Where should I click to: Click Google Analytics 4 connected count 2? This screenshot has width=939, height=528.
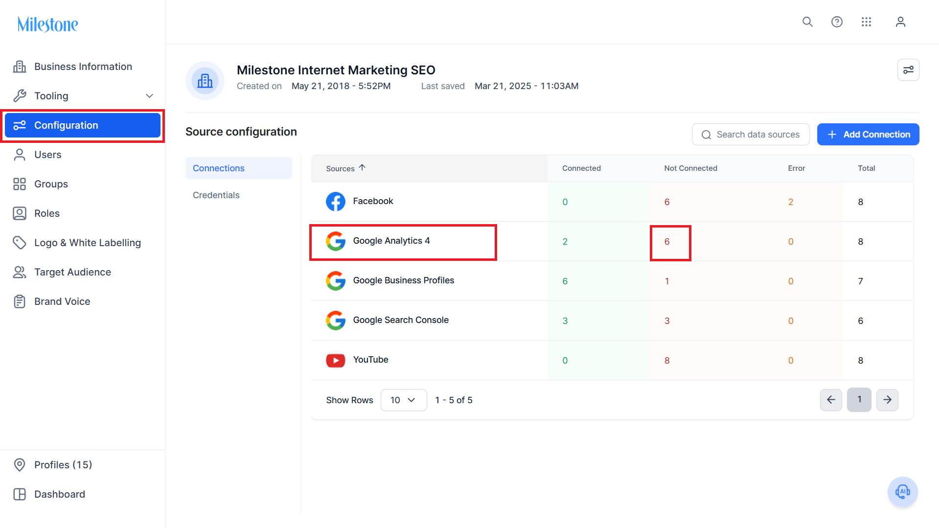[x=565, y=242]
